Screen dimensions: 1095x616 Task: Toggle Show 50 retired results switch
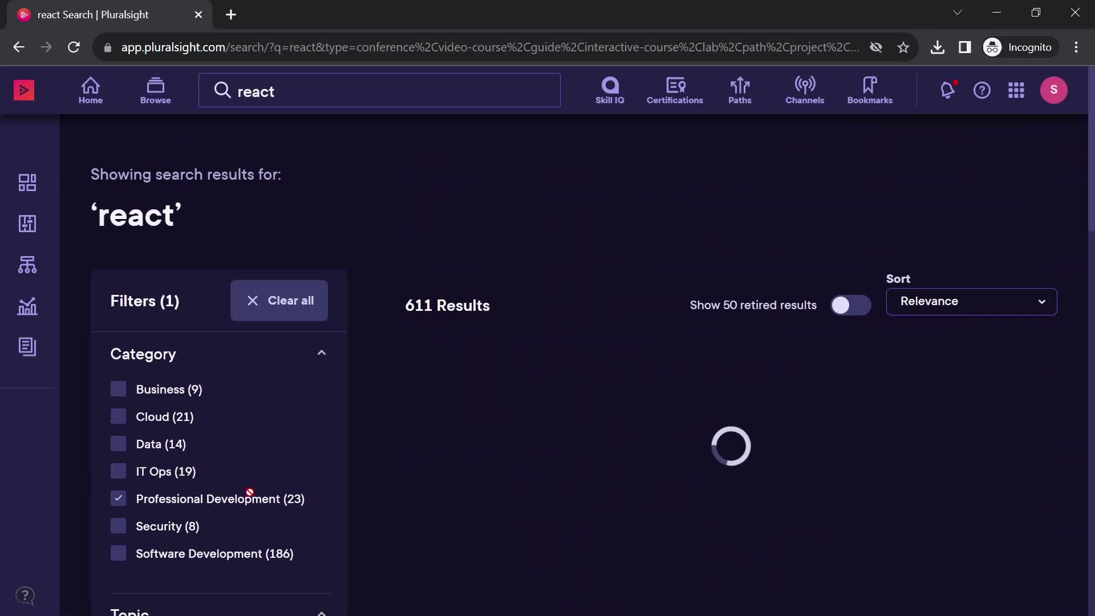coord(850,305)
